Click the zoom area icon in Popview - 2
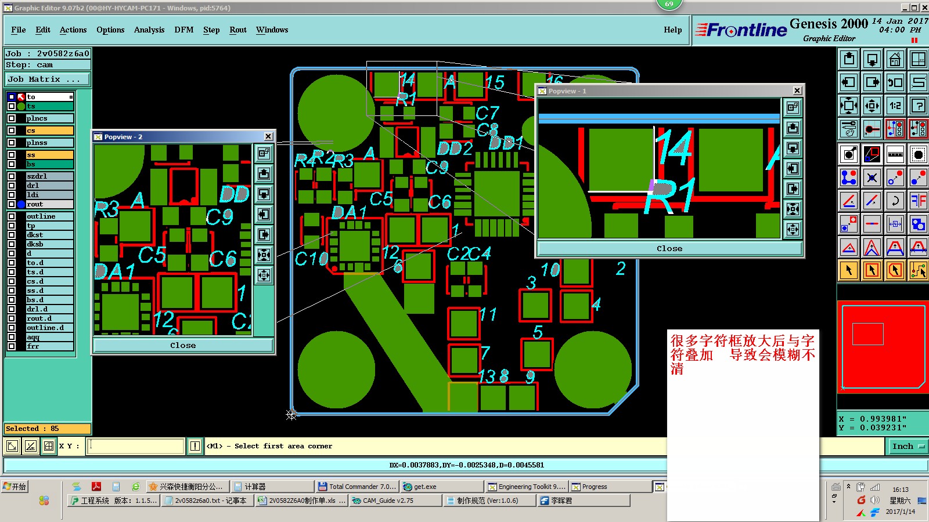Viewport: 929px width, 522px height. click(x=264, y=154)
